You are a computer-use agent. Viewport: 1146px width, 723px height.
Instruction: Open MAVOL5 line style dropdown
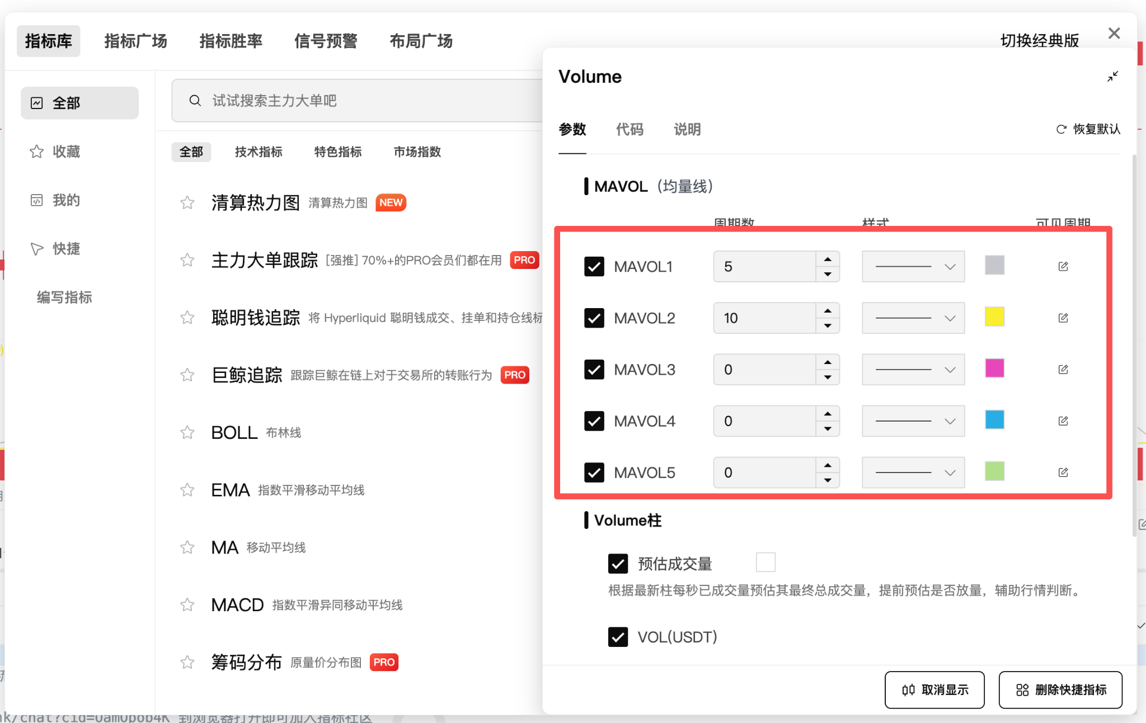coord(913,472)
